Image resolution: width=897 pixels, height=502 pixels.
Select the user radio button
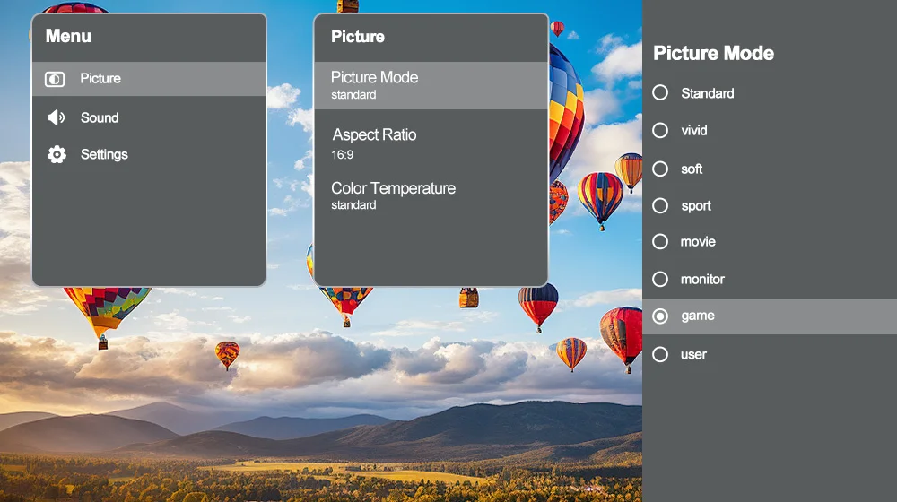tap(660, 354)
